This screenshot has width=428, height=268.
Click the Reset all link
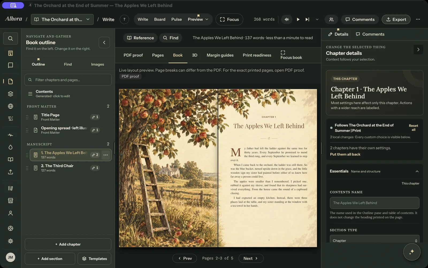[413, 128]
